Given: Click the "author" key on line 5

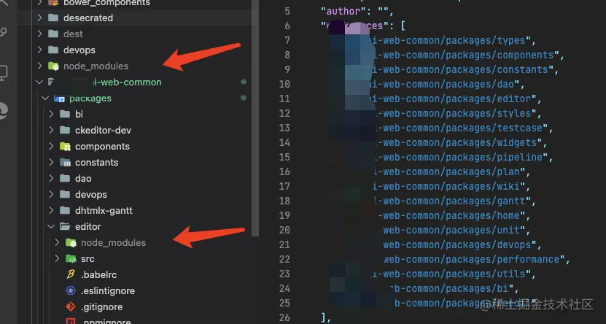Looking at the screenshot, I should (343, 11).
